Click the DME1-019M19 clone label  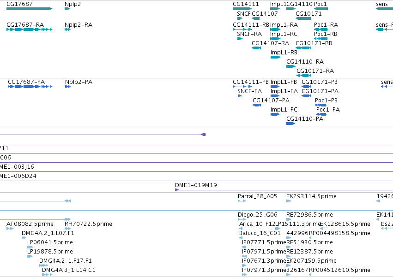(196, 185)
